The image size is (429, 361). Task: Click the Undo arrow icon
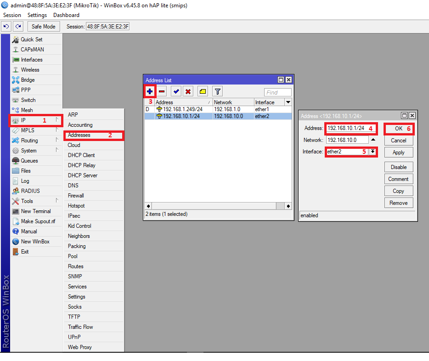point(6,27)
